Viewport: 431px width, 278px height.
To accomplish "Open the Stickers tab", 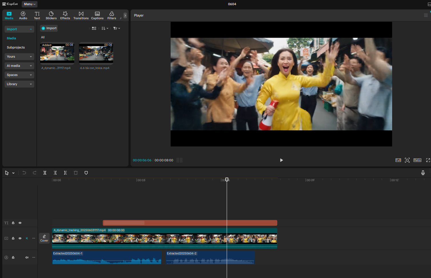I will click(x=51, y=15).
